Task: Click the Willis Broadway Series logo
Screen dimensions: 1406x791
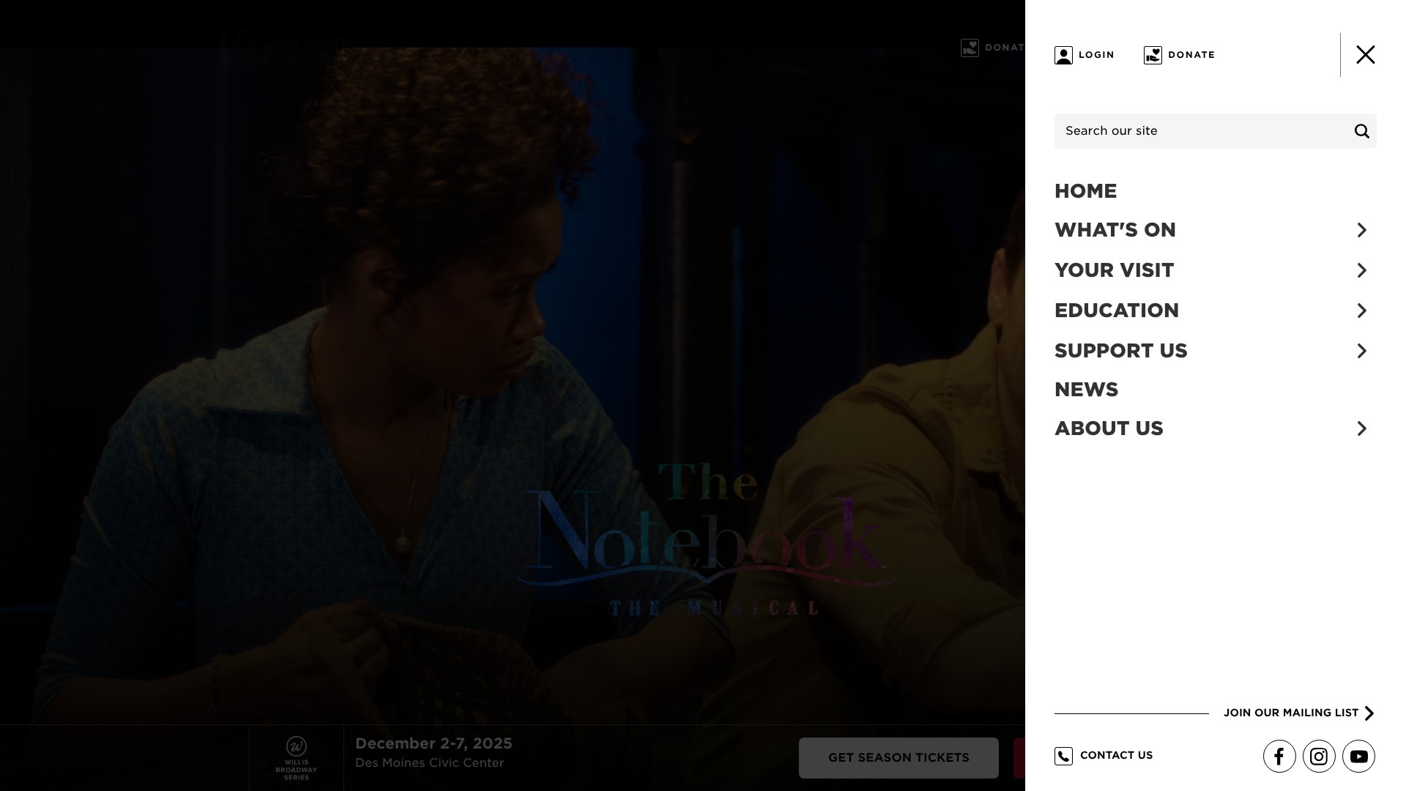Action: click(297, 758)
